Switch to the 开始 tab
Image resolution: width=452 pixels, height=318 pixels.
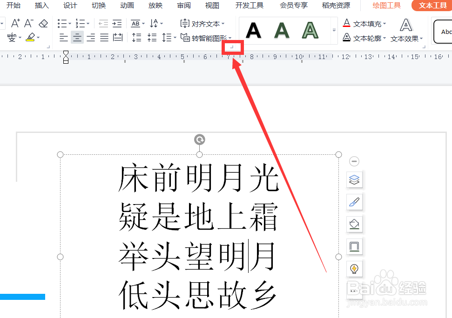(x=13, y=5)
